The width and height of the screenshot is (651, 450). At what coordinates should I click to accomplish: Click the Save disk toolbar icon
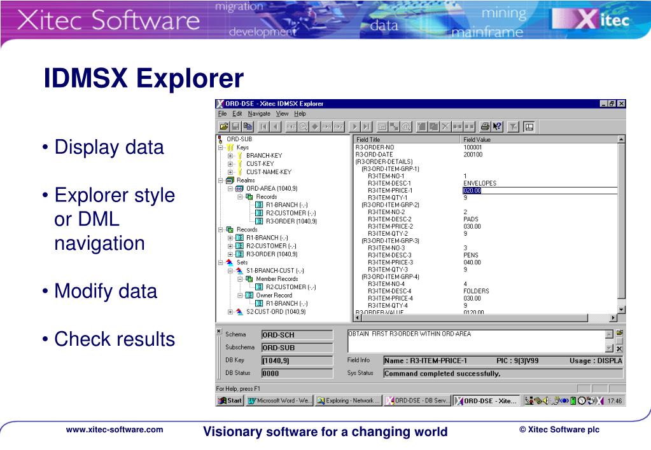click(236, 126)
